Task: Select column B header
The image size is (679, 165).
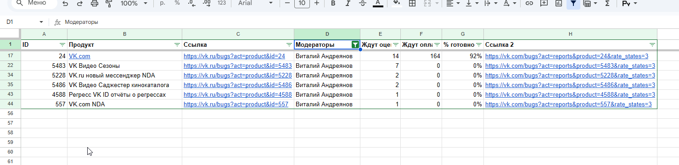Action: [124, 34]
